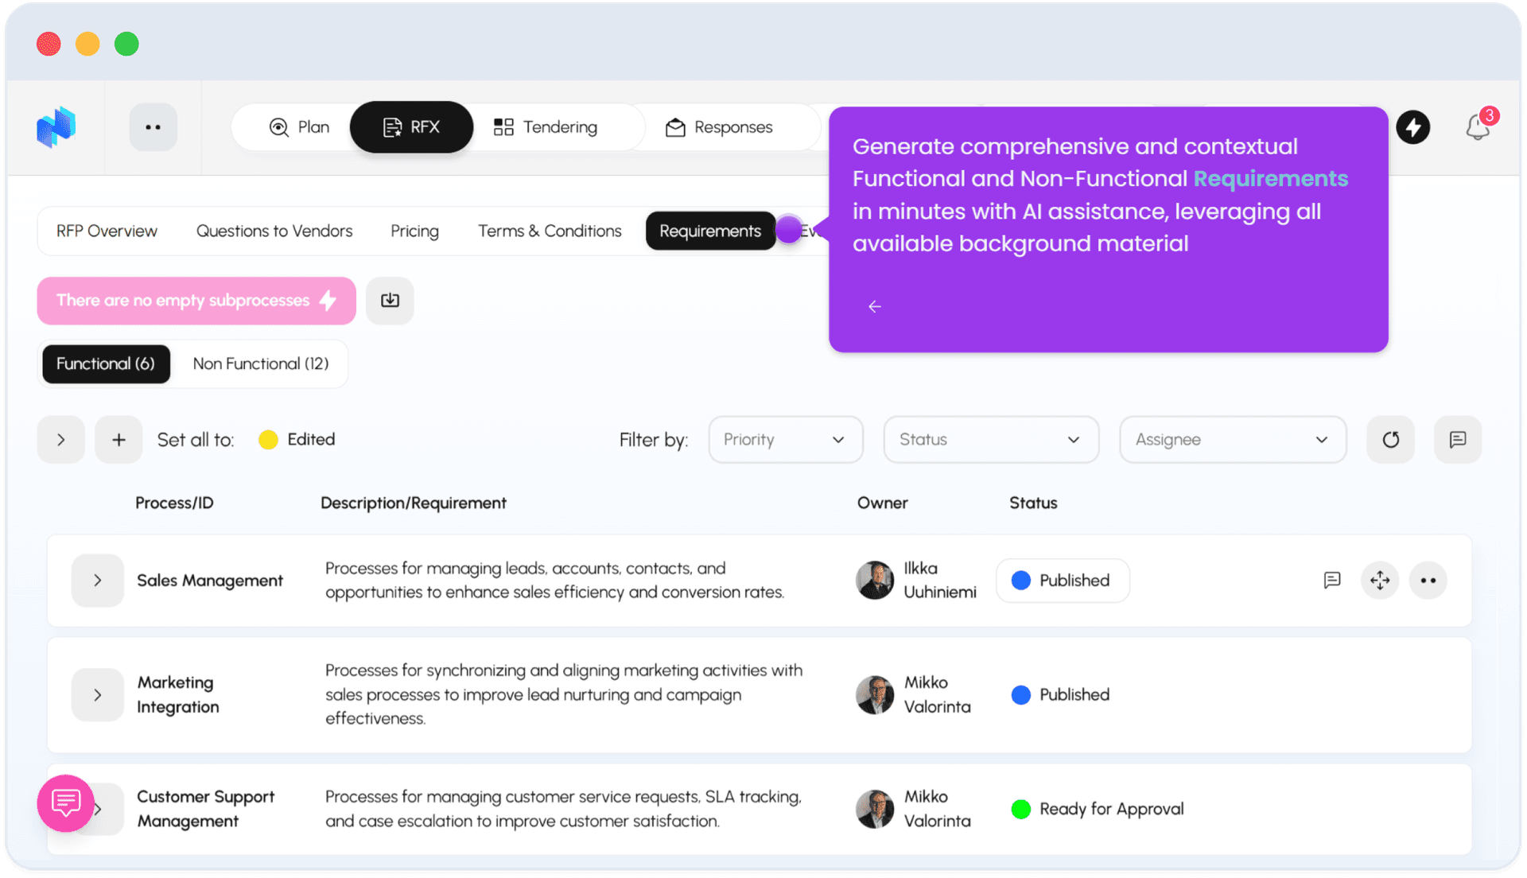Image resolution: width=1527 pixels, height=878 pixels.
Task: Open comments panel from toolbar icon
Action: pos(1457,440)
